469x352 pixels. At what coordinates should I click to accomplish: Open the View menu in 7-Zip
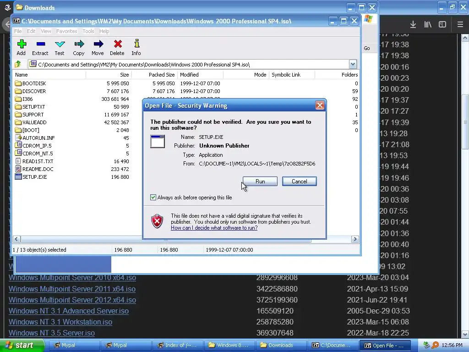click(46, 31)
